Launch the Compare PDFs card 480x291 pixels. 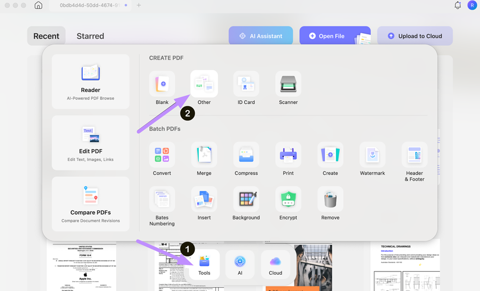91,204
